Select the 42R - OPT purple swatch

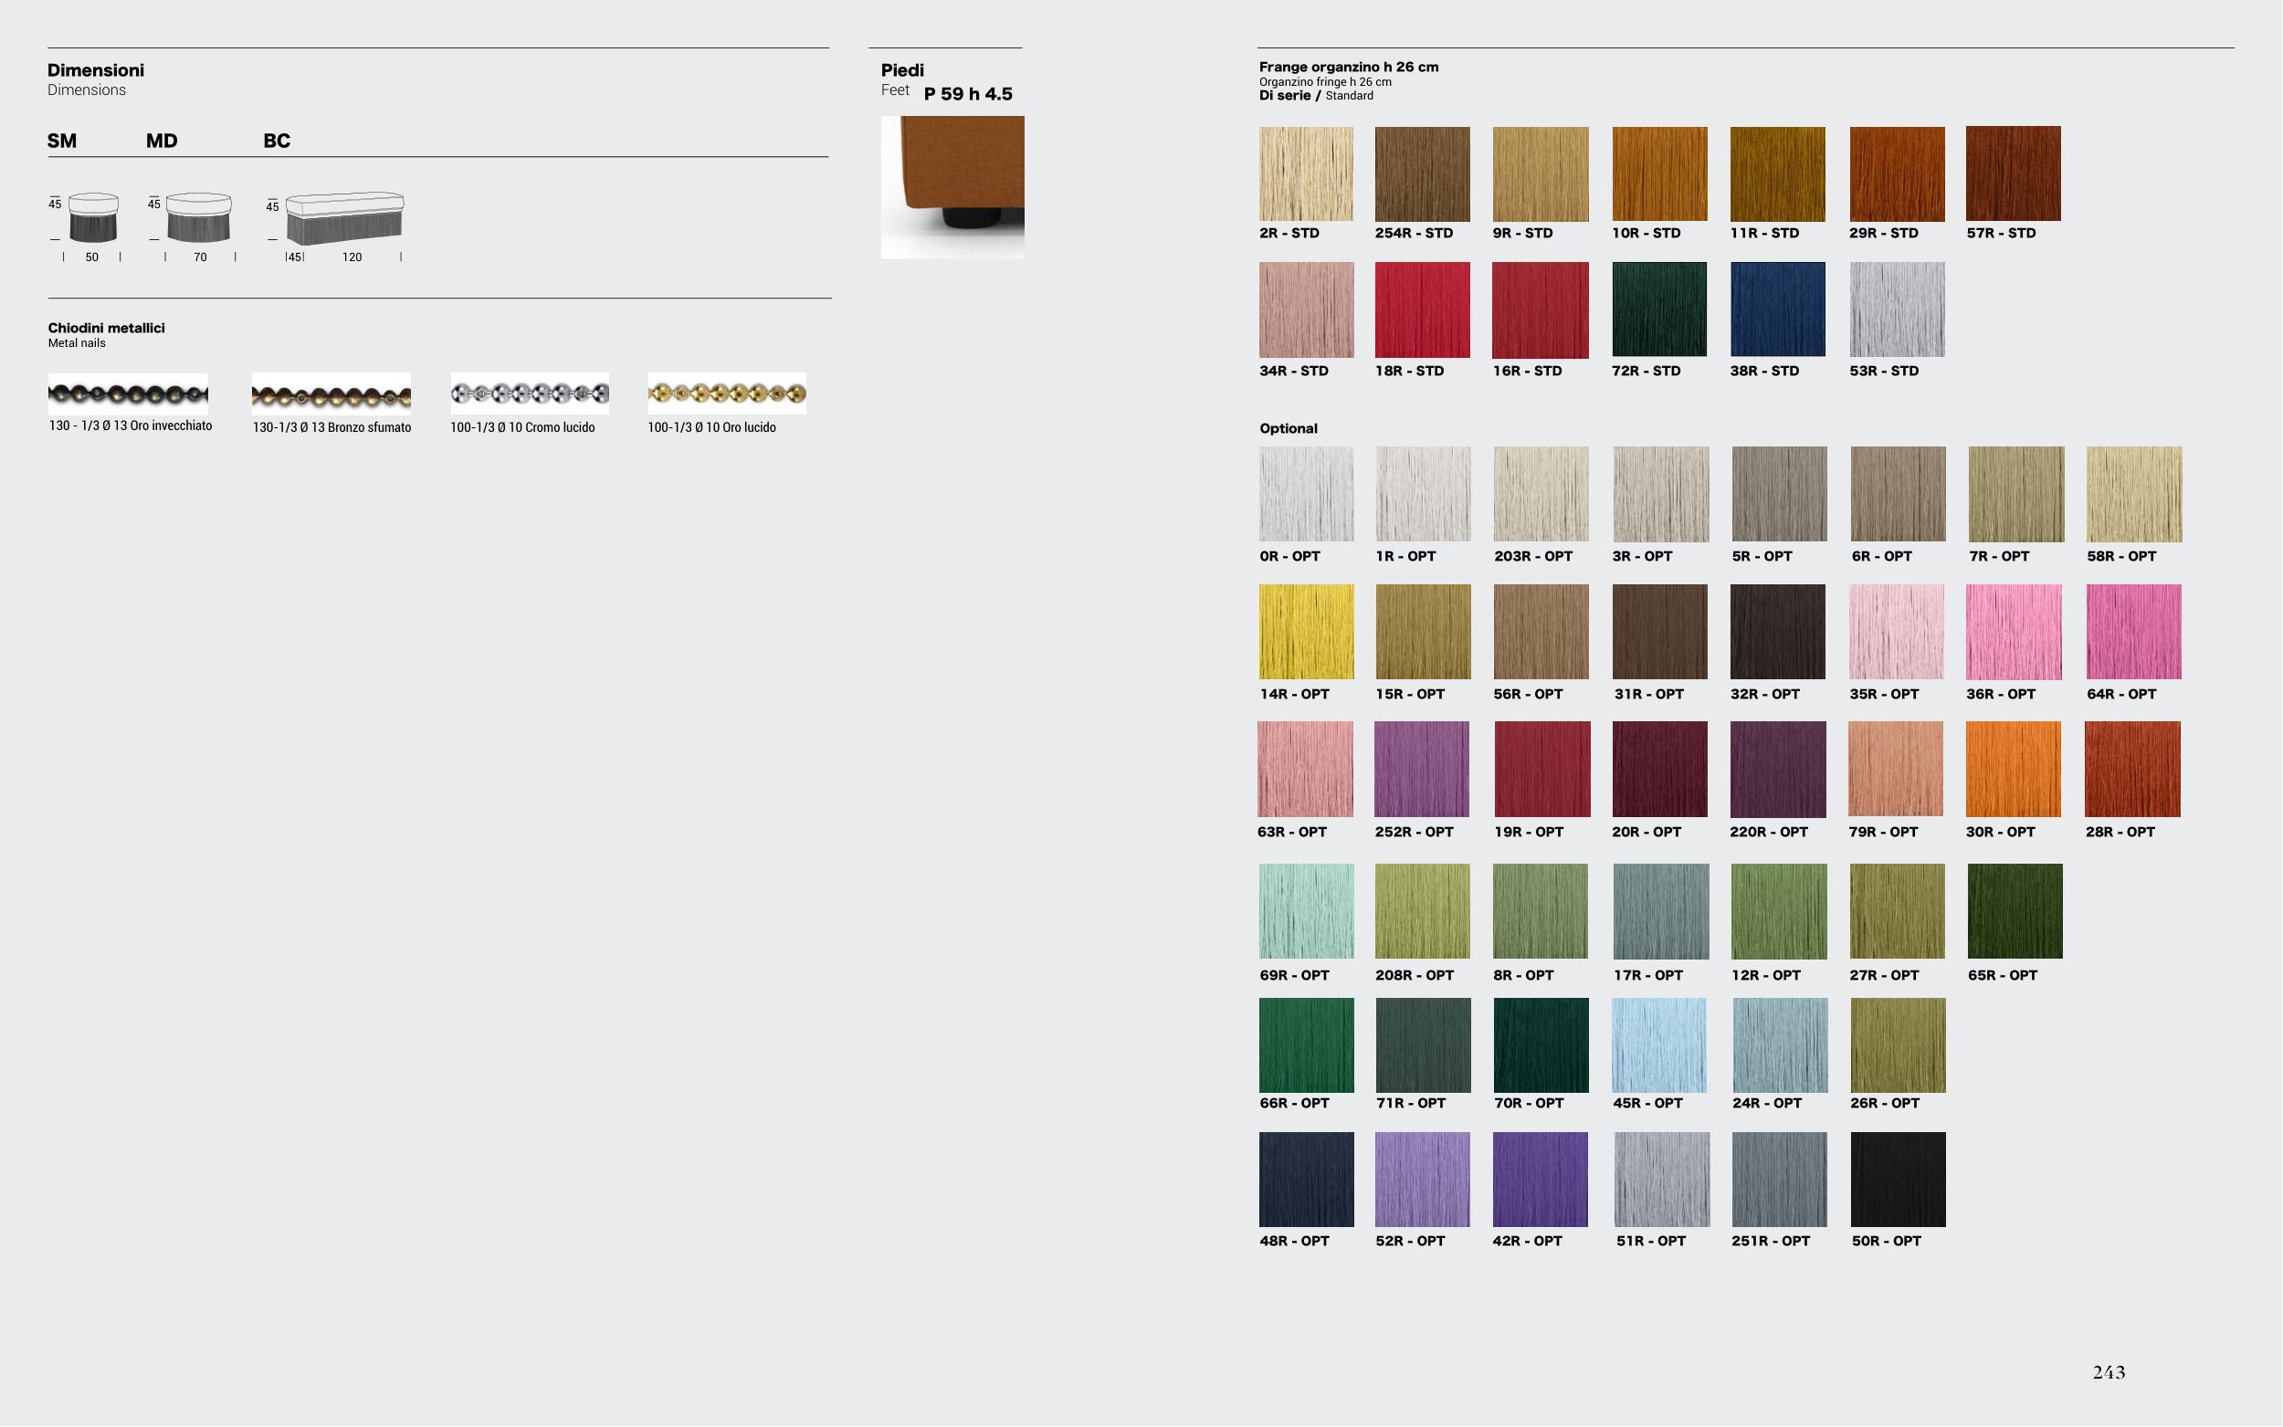pos(1541,1180)
